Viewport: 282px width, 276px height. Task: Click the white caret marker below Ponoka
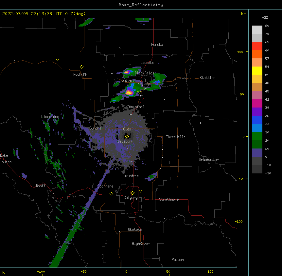[x=120, y=48]
